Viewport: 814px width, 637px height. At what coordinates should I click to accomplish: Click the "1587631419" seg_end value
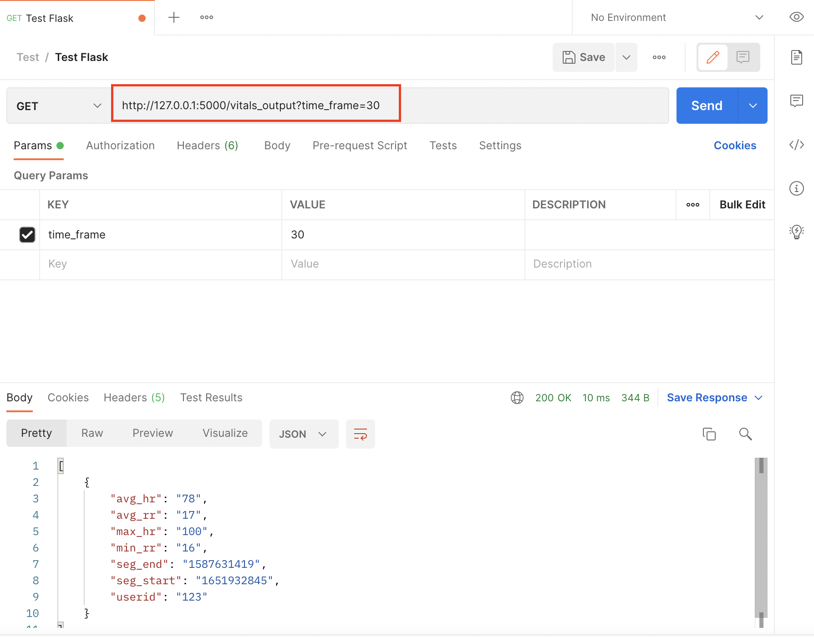click(x=221, y=564)
